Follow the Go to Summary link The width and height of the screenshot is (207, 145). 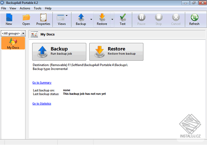click(42, 83)
